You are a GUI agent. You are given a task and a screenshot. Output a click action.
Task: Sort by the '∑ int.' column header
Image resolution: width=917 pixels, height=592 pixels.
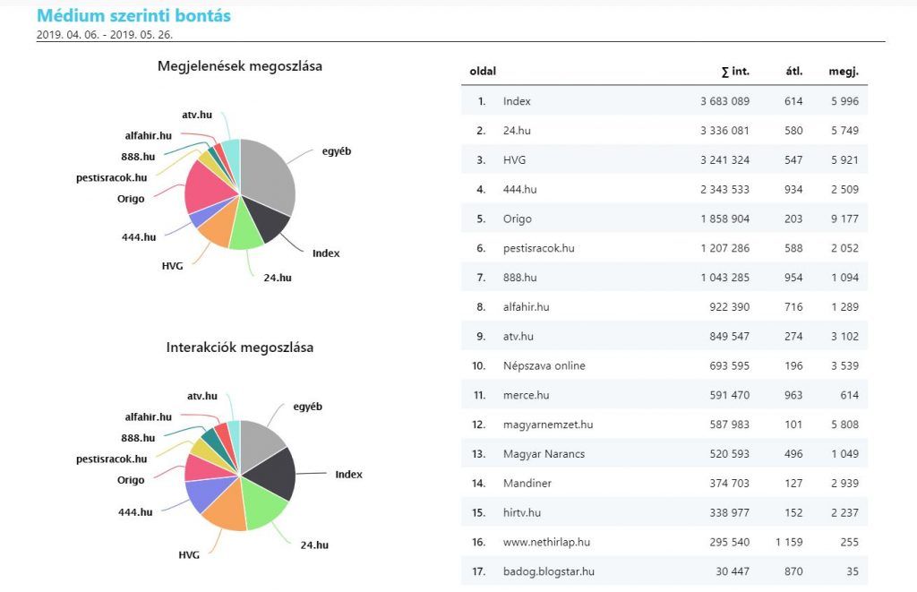coord(735,72)
